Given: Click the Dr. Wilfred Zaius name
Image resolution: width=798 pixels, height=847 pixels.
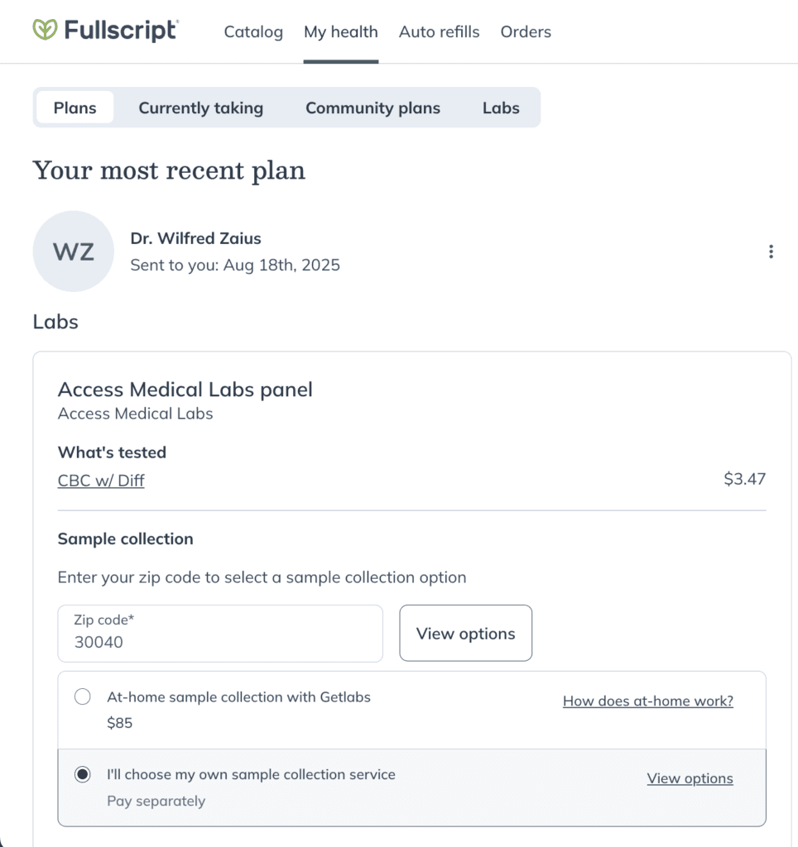Looking at the screenshot, I should pos(195,238).
